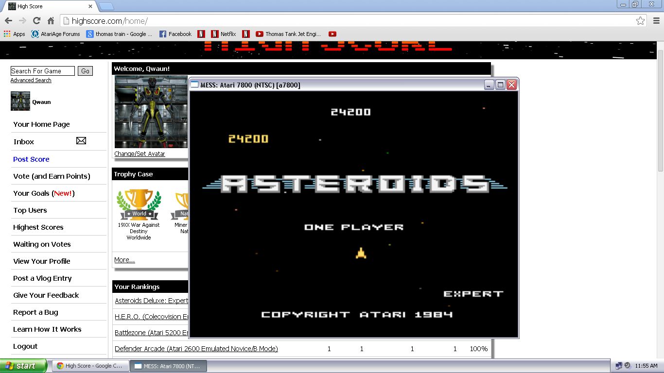This screenshot has height=373, width=664.
Task: Select the High Score browser tab
Action: (x=49, y=6)
